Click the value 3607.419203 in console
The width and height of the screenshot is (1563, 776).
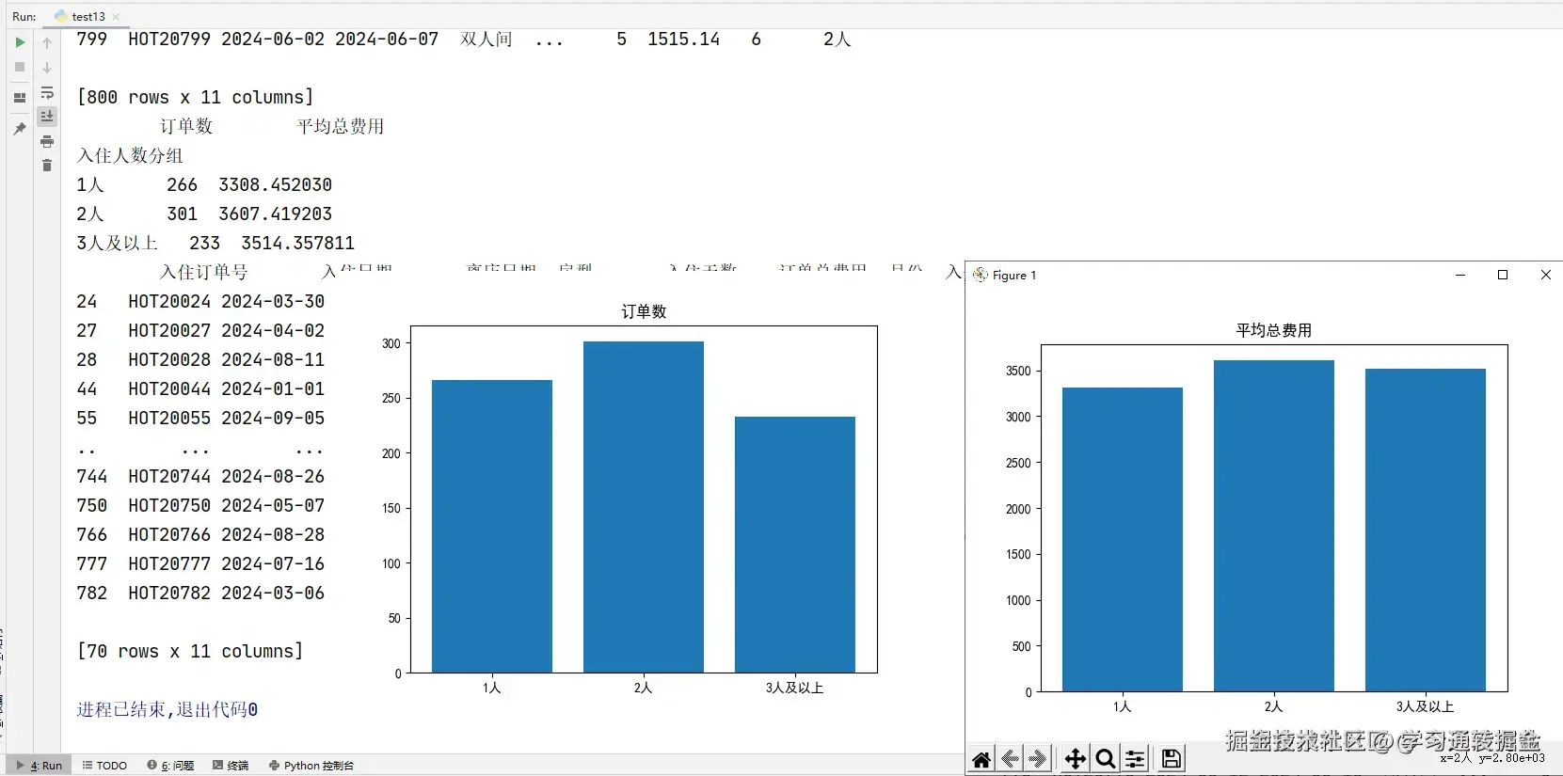pyautogui.click(x=275, y=214)
